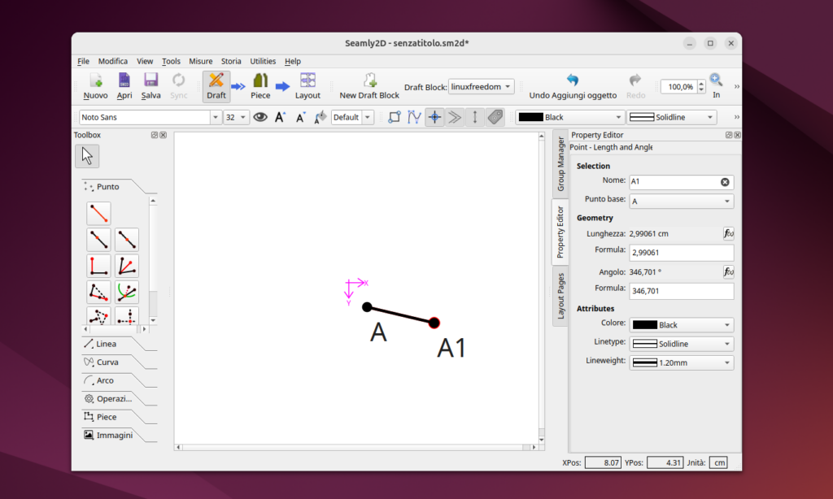Toggle point name visibility eye icon
Screen dimensions: 833x499
[259, 117]
